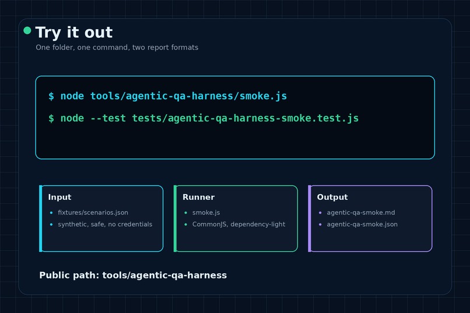Select the 'node tools/agentic-qa-harness/smoke.js' command line
Screen dimensions: 470x313
[167, 96]
